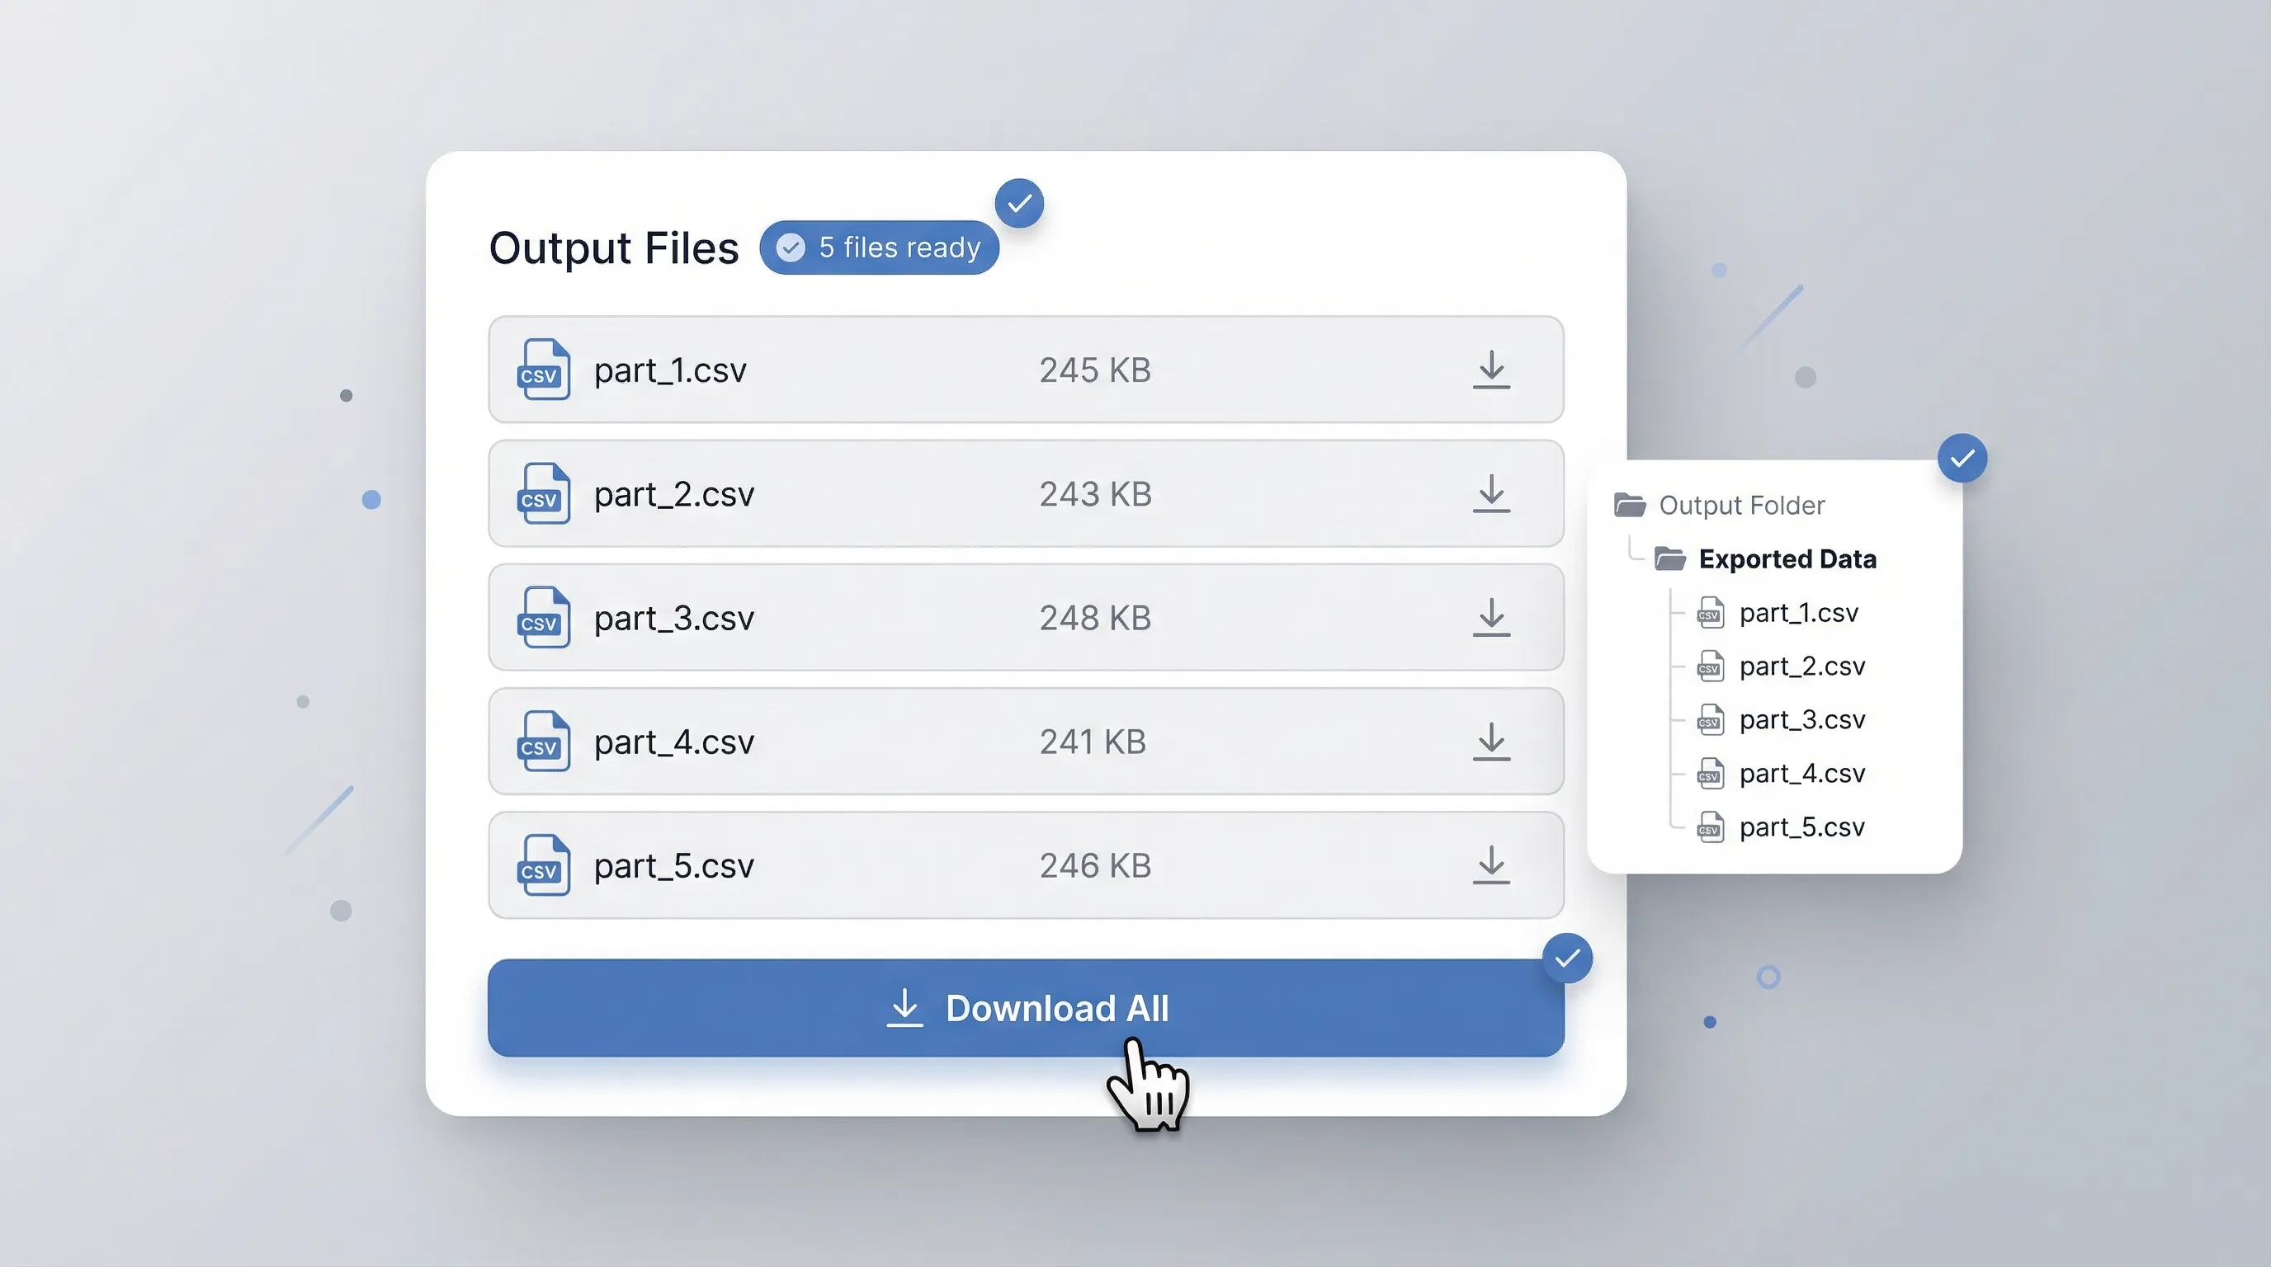
Task: Click the CSV file icon of part_4.csv row
Action: (x=542, y=742)
